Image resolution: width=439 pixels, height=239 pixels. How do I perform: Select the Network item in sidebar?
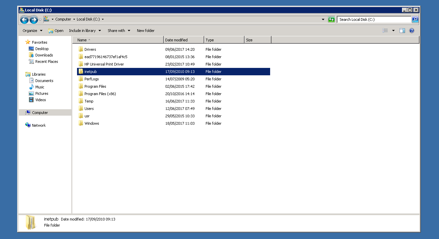click(x=39, y=125)
